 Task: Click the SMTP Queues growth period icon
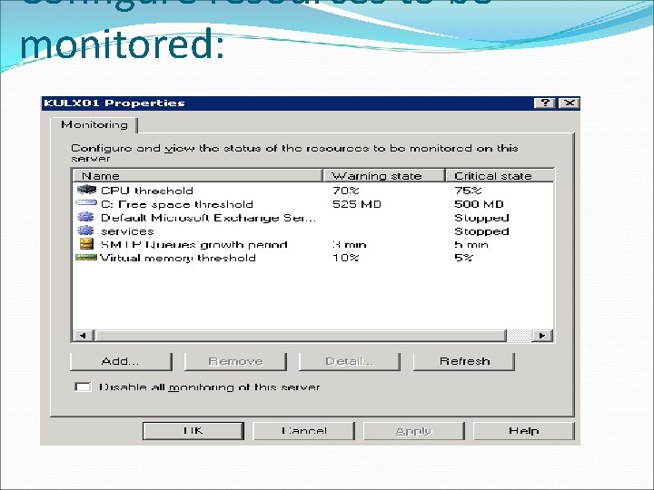tap(86, 244)
